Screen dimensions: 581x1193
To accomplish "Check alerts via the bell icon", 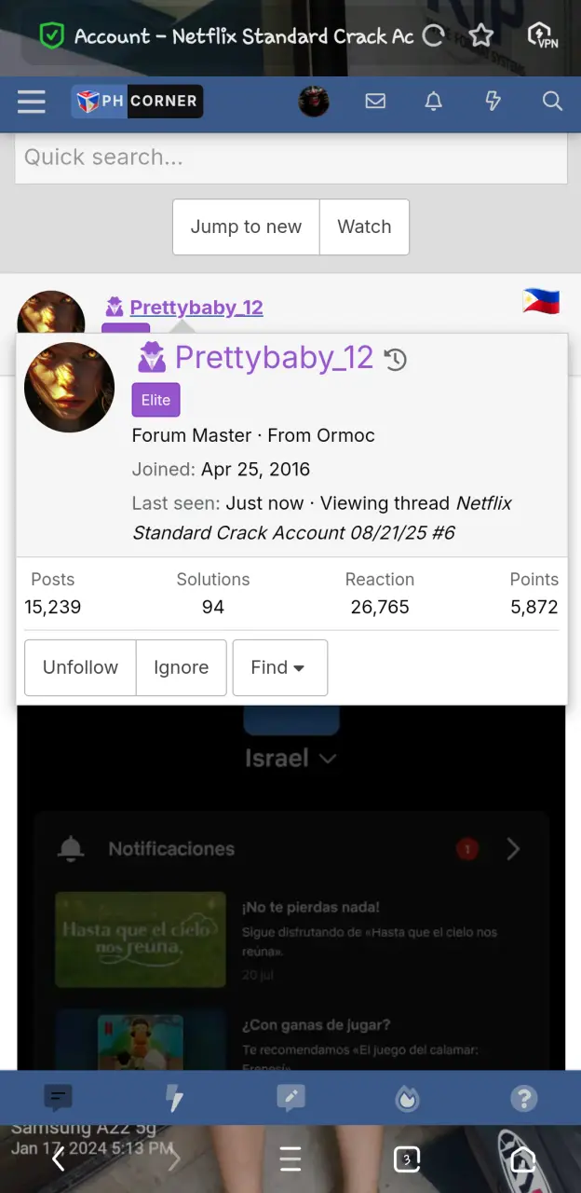I will pyautogui.click(x=433, y=101).
